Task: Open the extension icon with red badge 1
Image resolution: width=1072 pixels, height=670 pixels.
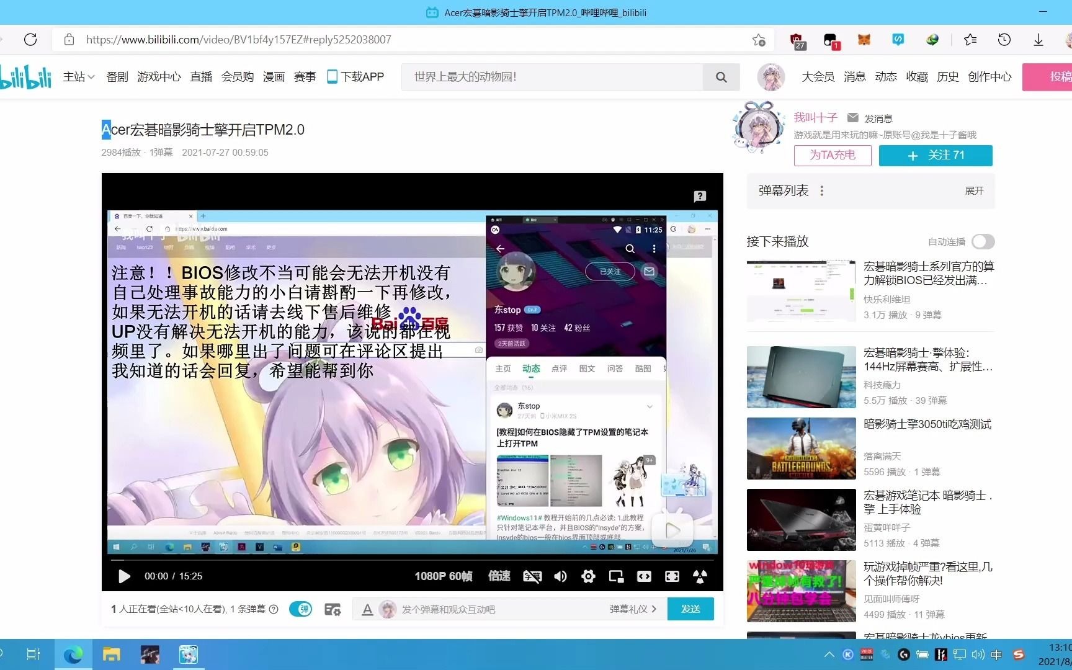Action: pos(831,41)
